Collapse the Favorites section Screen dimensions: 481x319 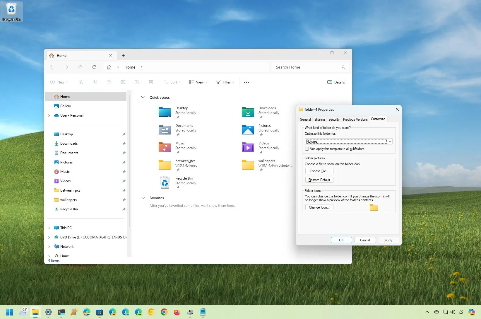click(143, 198)
